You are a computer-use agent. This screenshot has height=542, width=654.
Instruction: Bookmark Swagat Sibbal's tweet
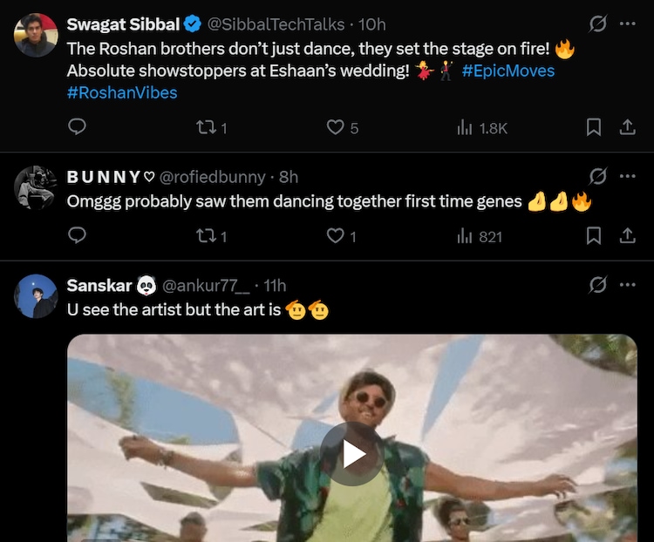594,128
